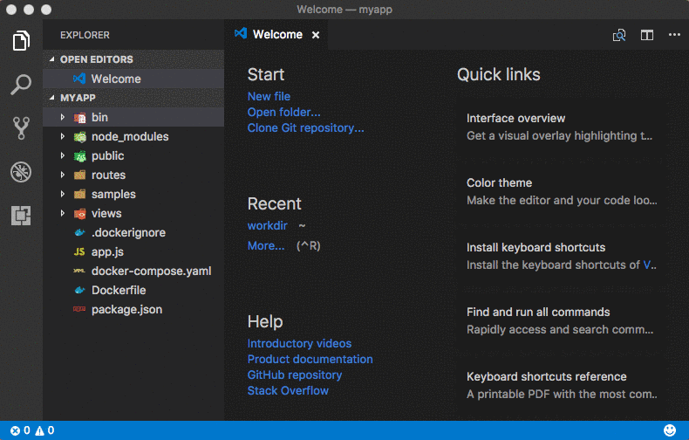689x440 pixels.
Task: Open docker-compose.yaml file name
Action: (151, 271)
